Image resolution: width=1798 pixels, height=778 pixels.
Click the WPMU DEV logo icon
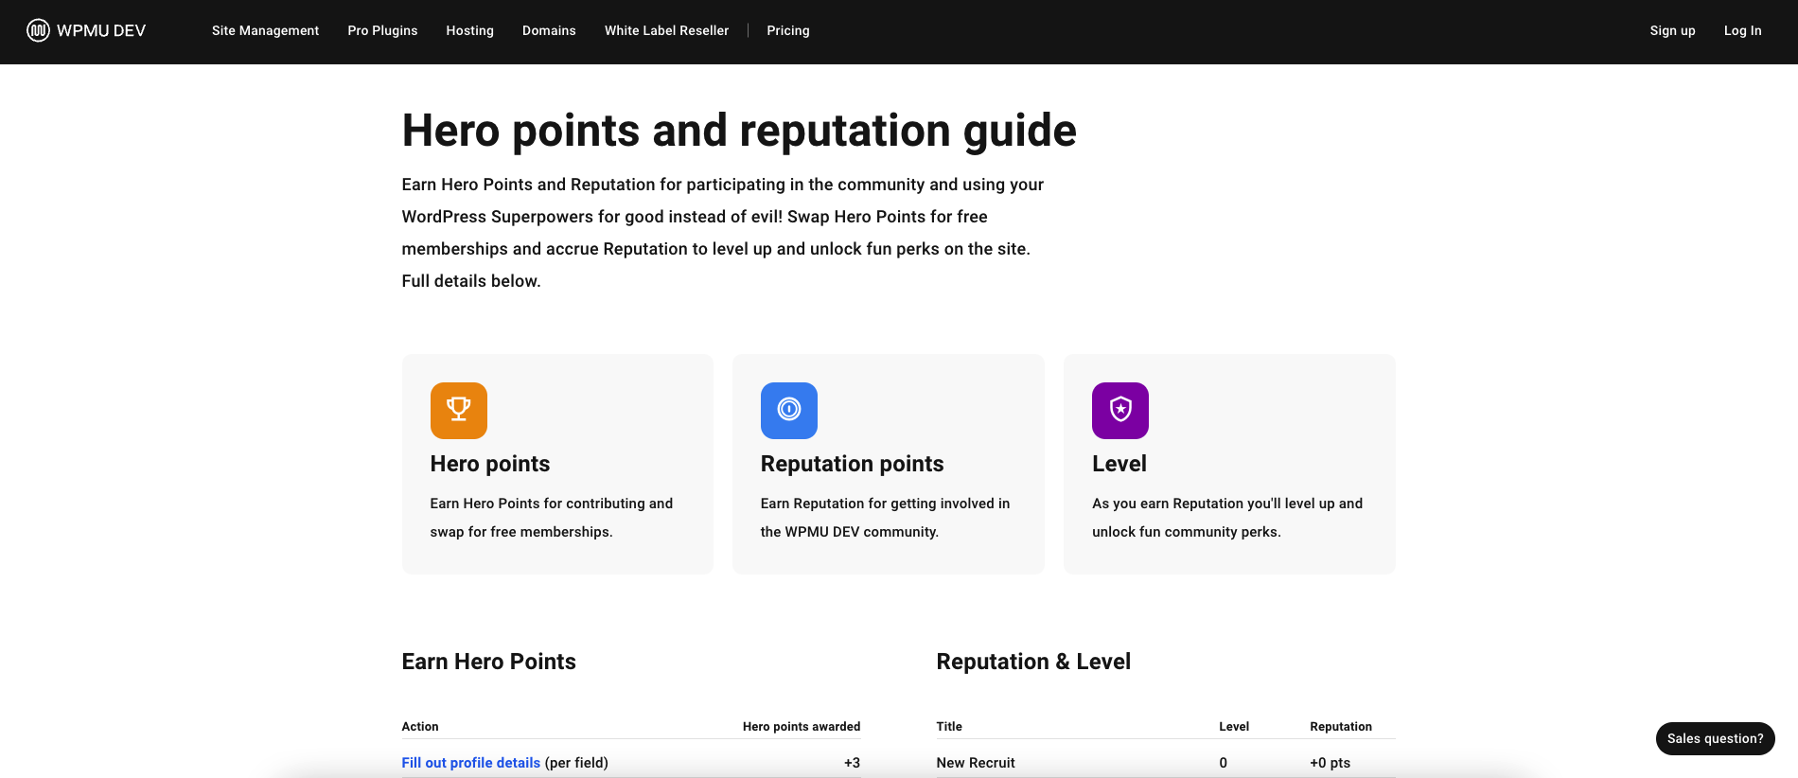[x=38, y=30]
